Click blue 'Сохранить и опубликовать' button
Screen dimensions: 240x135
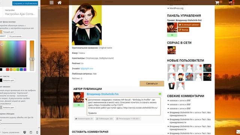point(25,3)
